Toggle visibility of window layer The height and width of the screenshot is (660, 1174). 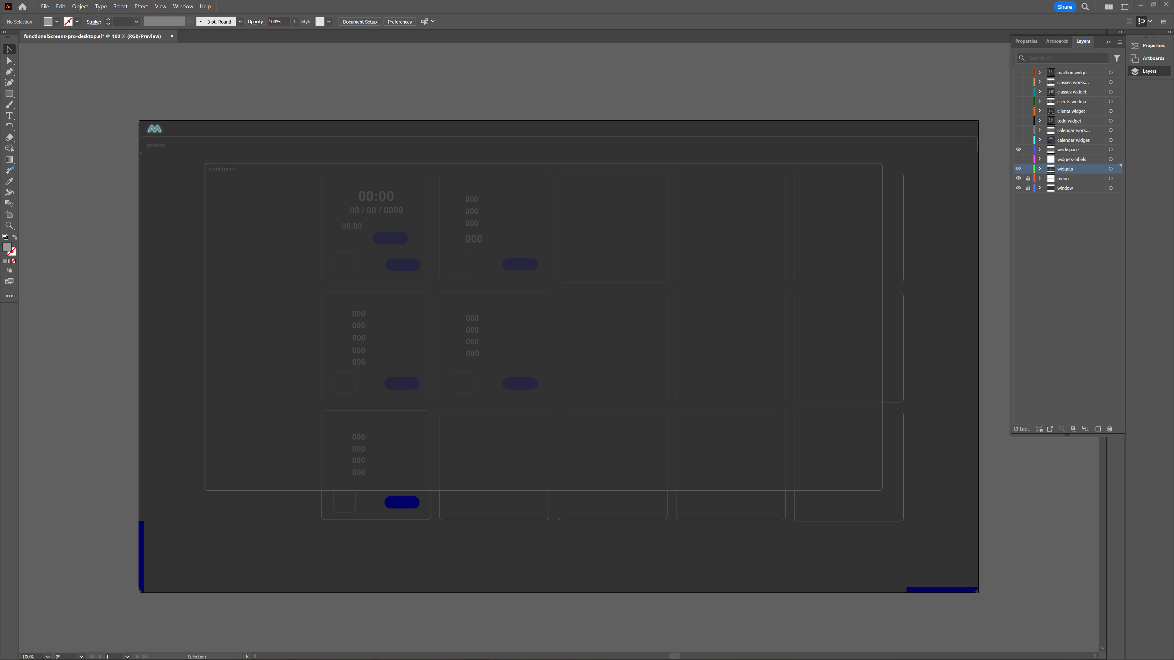click(1017, 188)
